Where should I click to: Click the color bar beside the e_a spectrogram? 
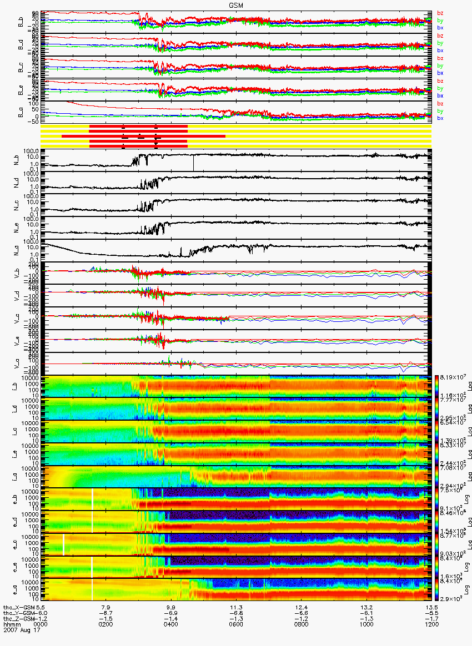(x=437, y=590)
